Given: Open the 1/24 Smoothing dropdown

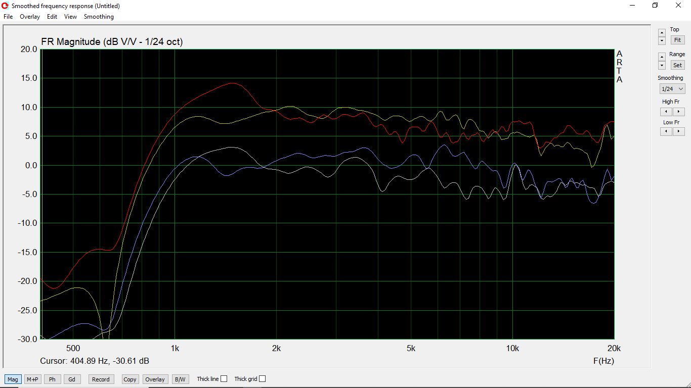Looking at the screenshot, I should tap(672, 89).
